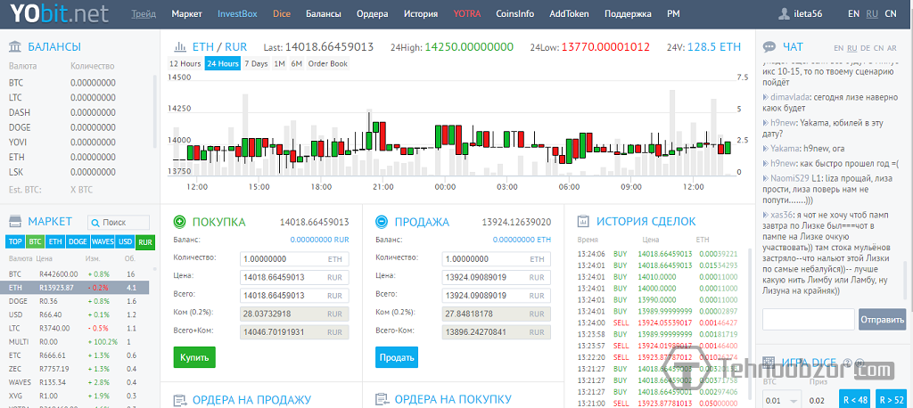
Task: Open YOTRA in the top navigation
Action: click(x=467, y=14)
